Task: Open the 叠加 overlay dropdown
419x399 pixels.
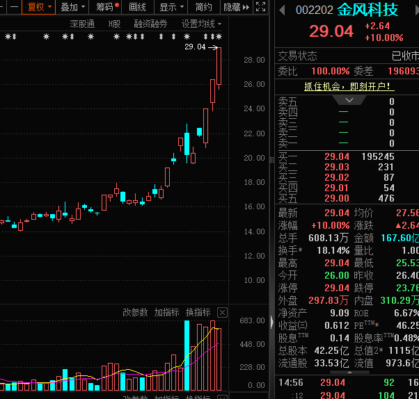Action: pyautogui.click(x=72, y=7)
